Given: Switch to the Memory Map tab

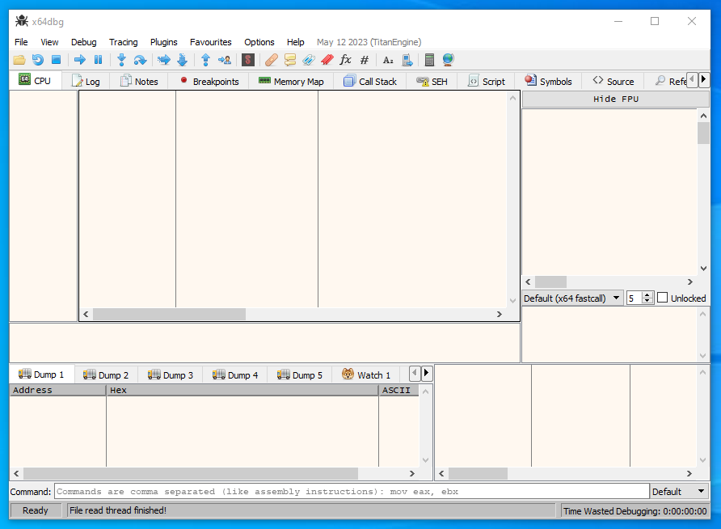Looking at the screenshot, I should pos(291,81).
